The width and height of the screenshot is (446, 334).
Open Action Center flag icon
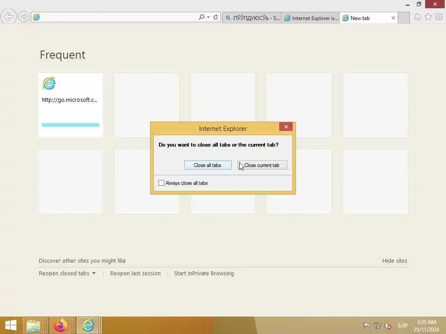point(367,325)
